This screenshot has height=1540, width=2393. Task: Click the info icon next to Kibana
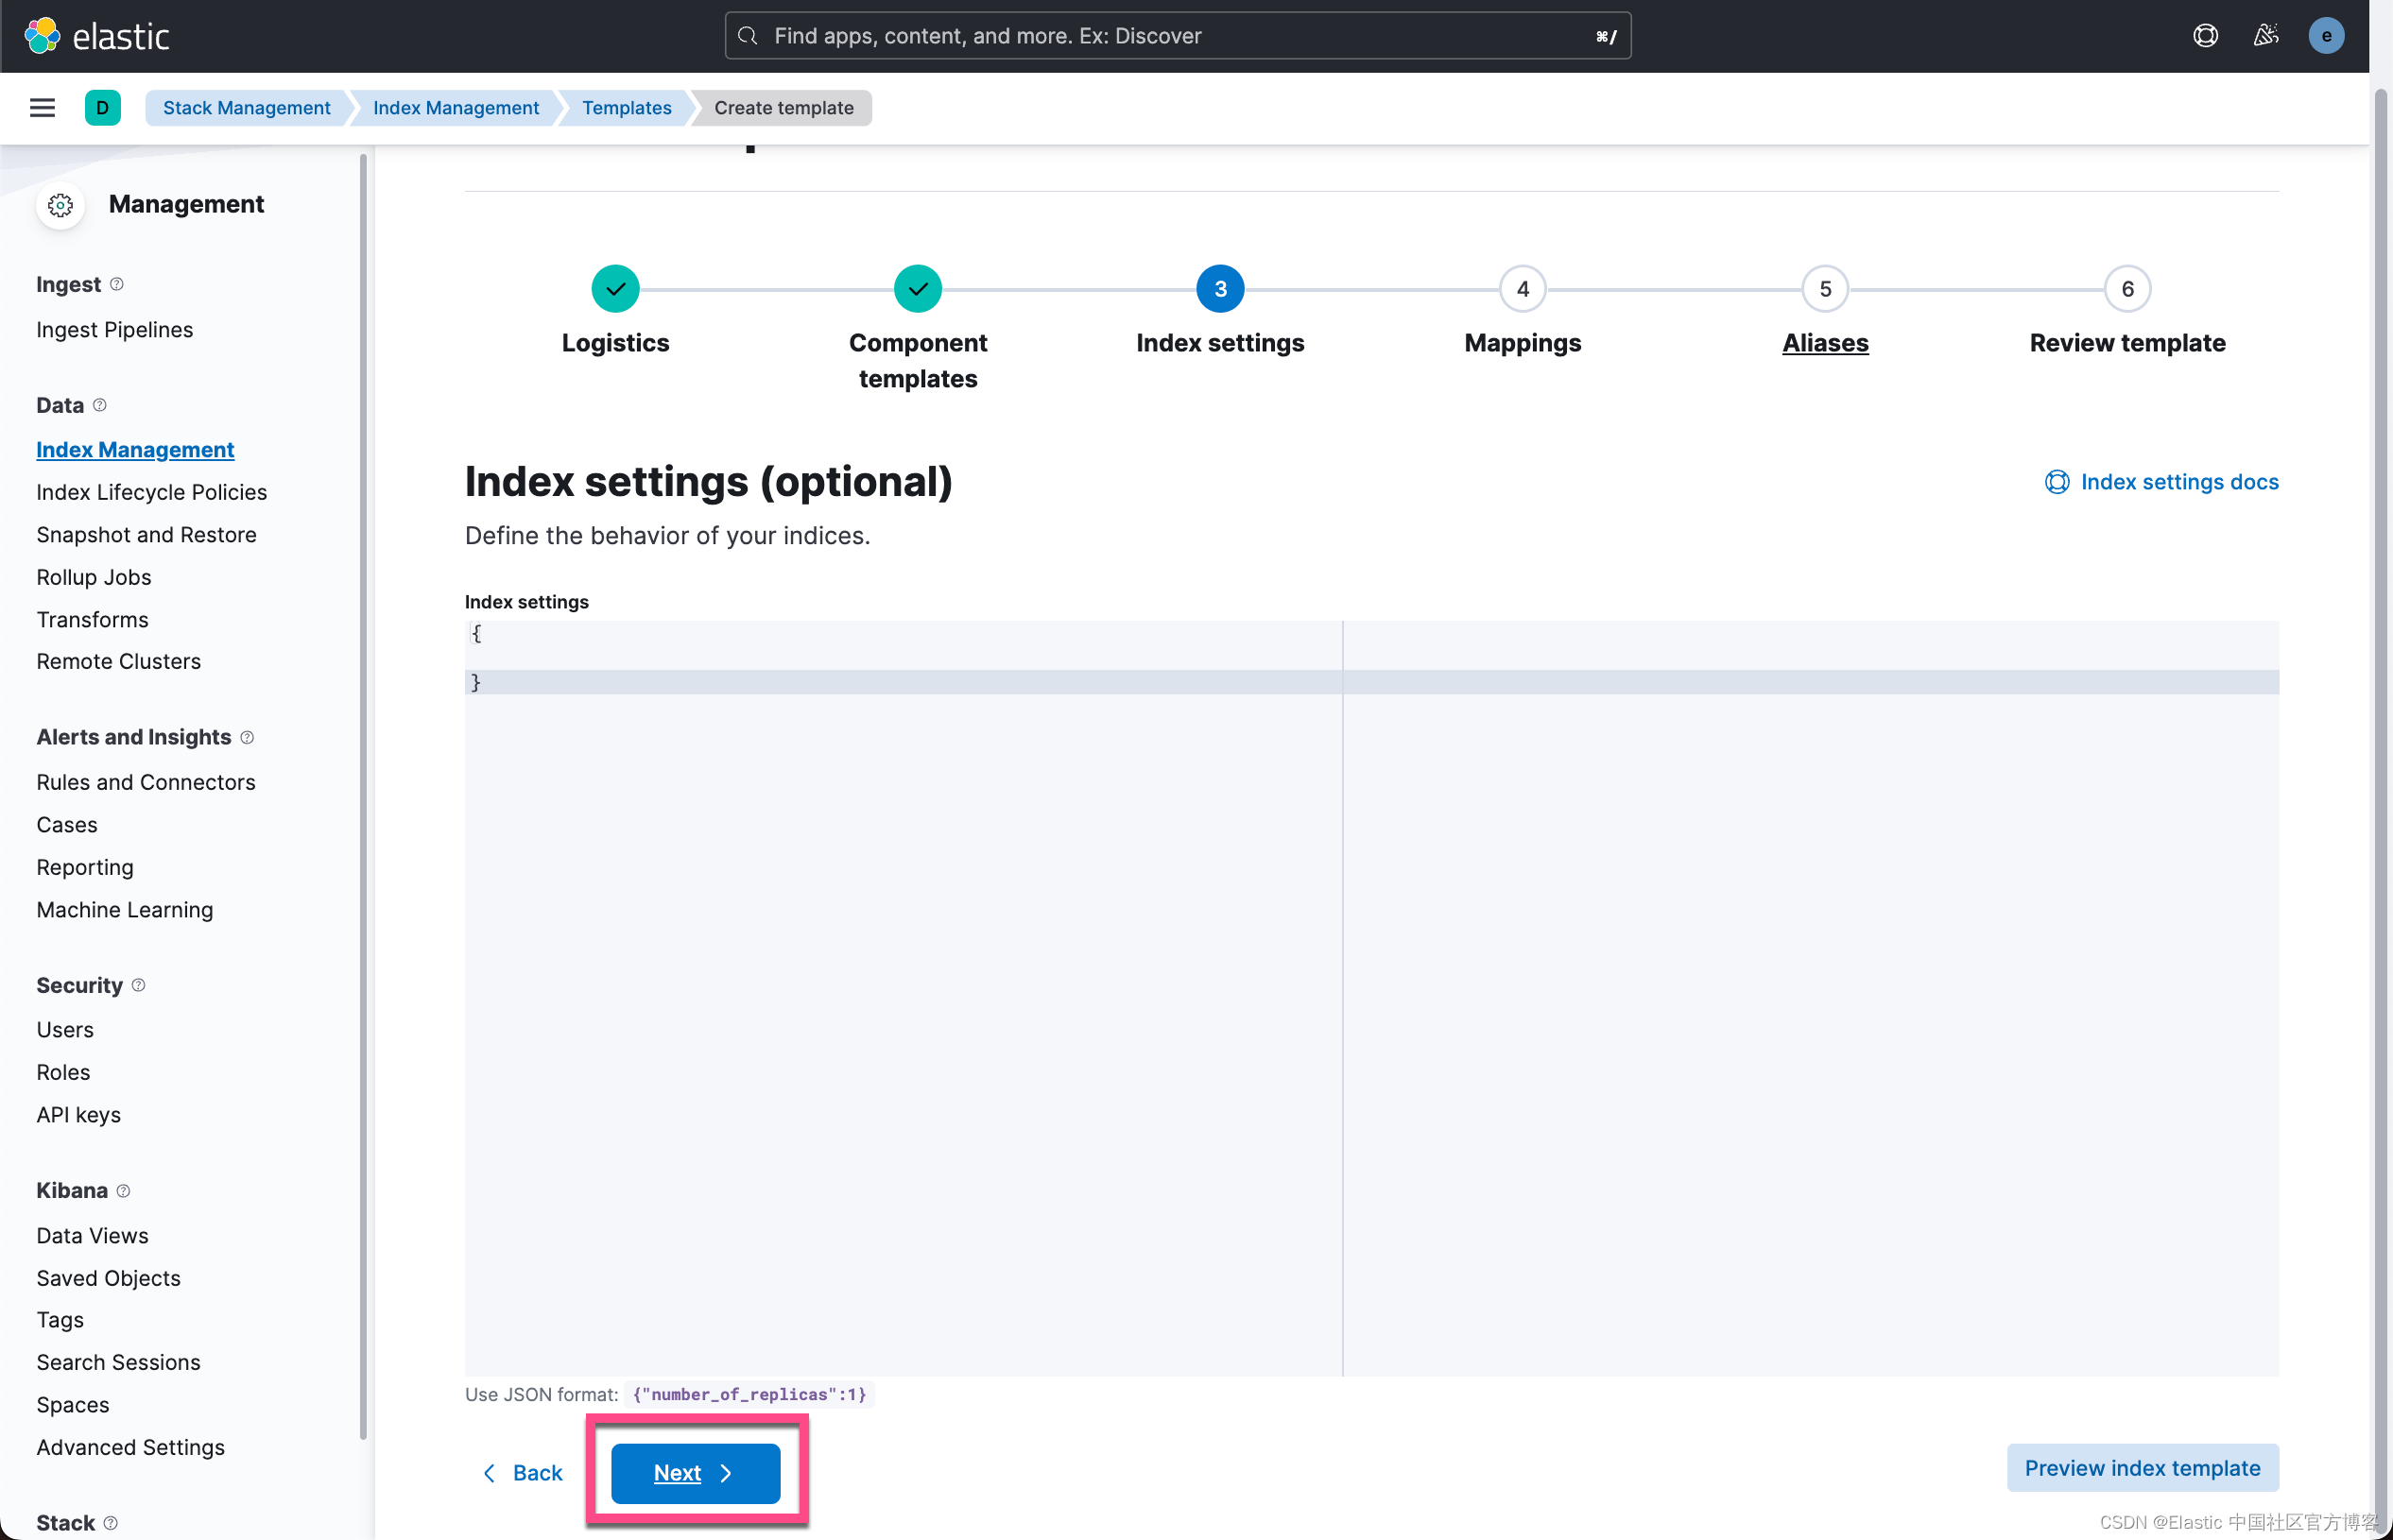click(x=124, y=1191)
